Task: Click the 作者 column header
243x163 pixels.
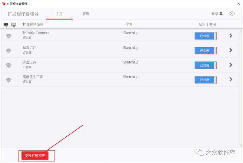Action: point(129,24)
